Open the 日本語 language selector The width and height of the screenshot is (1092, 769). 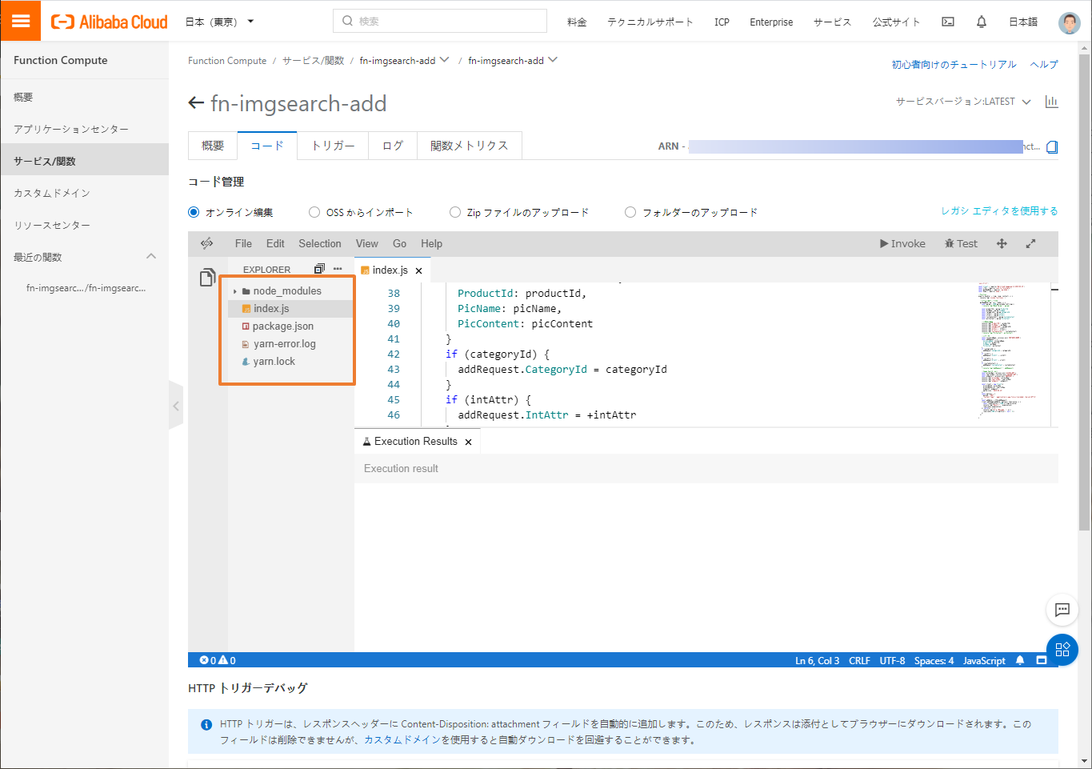pos(1023,22)
